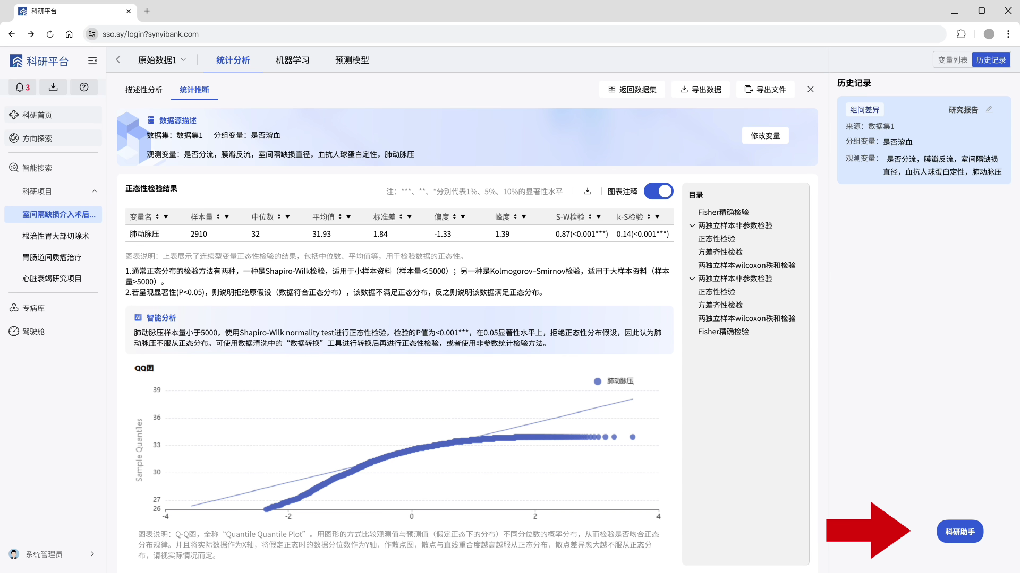Screen dimensions: 1020x573
Task: Open the 描述性分析 sub-tab
Action: [x=144, y=90]
